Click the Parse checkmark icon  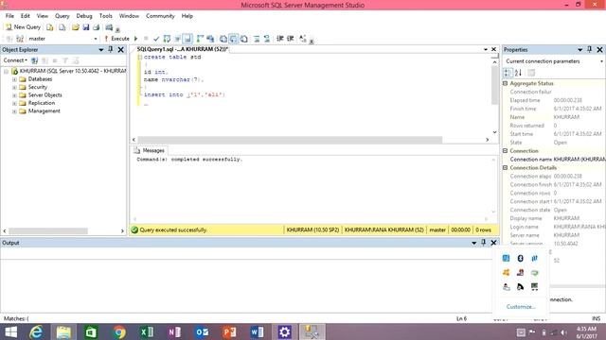[x=156, y=39]
